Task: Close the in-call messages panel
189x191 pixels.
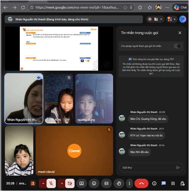Action: (x=180, y=33)
